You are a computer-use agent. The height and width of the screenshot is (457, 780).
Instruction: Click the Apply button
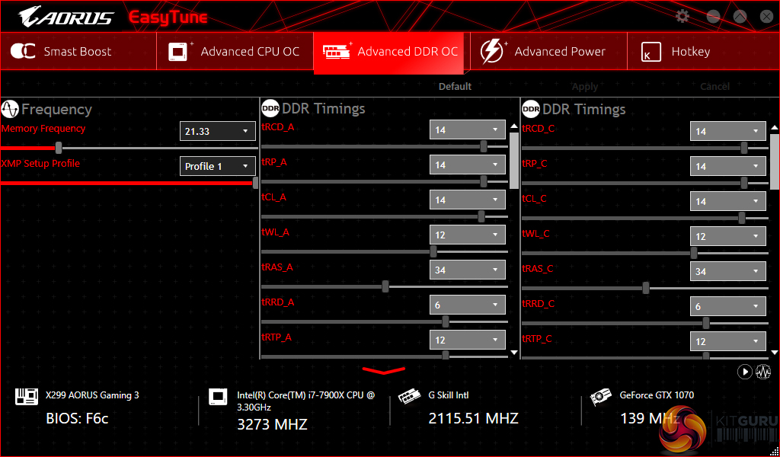pos(585,87)
